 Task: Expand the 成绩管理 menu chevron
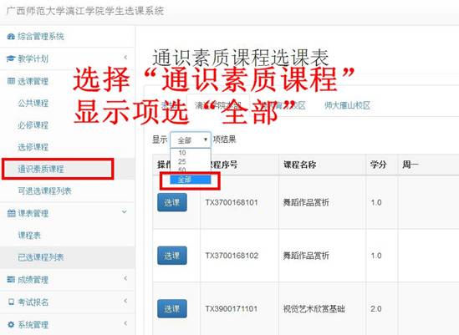pyautogui.click(x=125, y=278)
